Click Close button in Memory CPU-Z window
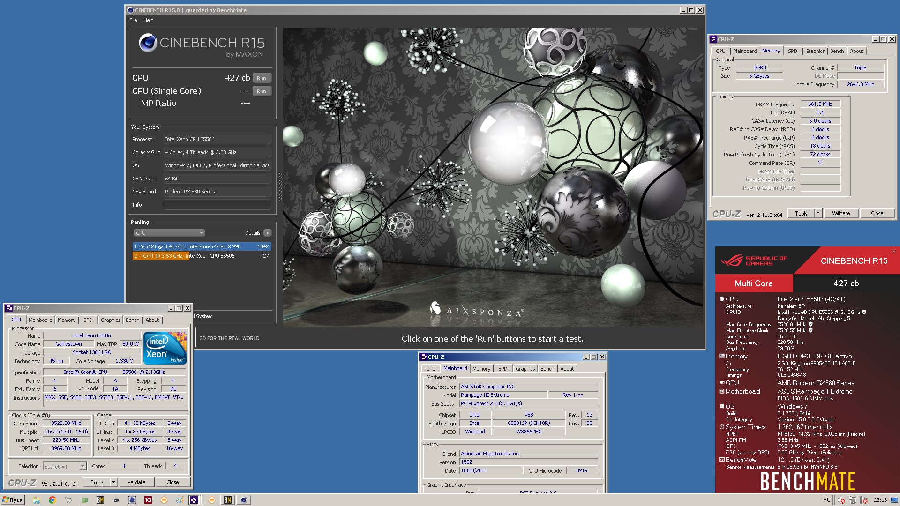Viewport: 900px width, 506px height. (877, 213)
